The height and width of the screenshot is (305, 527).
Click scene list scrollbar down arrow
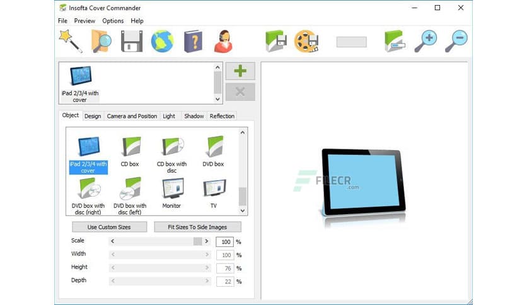click(x=217, y=99)
